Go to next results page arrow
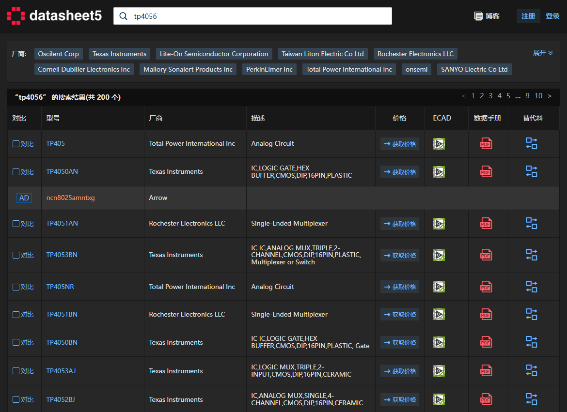This screenshot has width=567, height=412. click(550, 96)
